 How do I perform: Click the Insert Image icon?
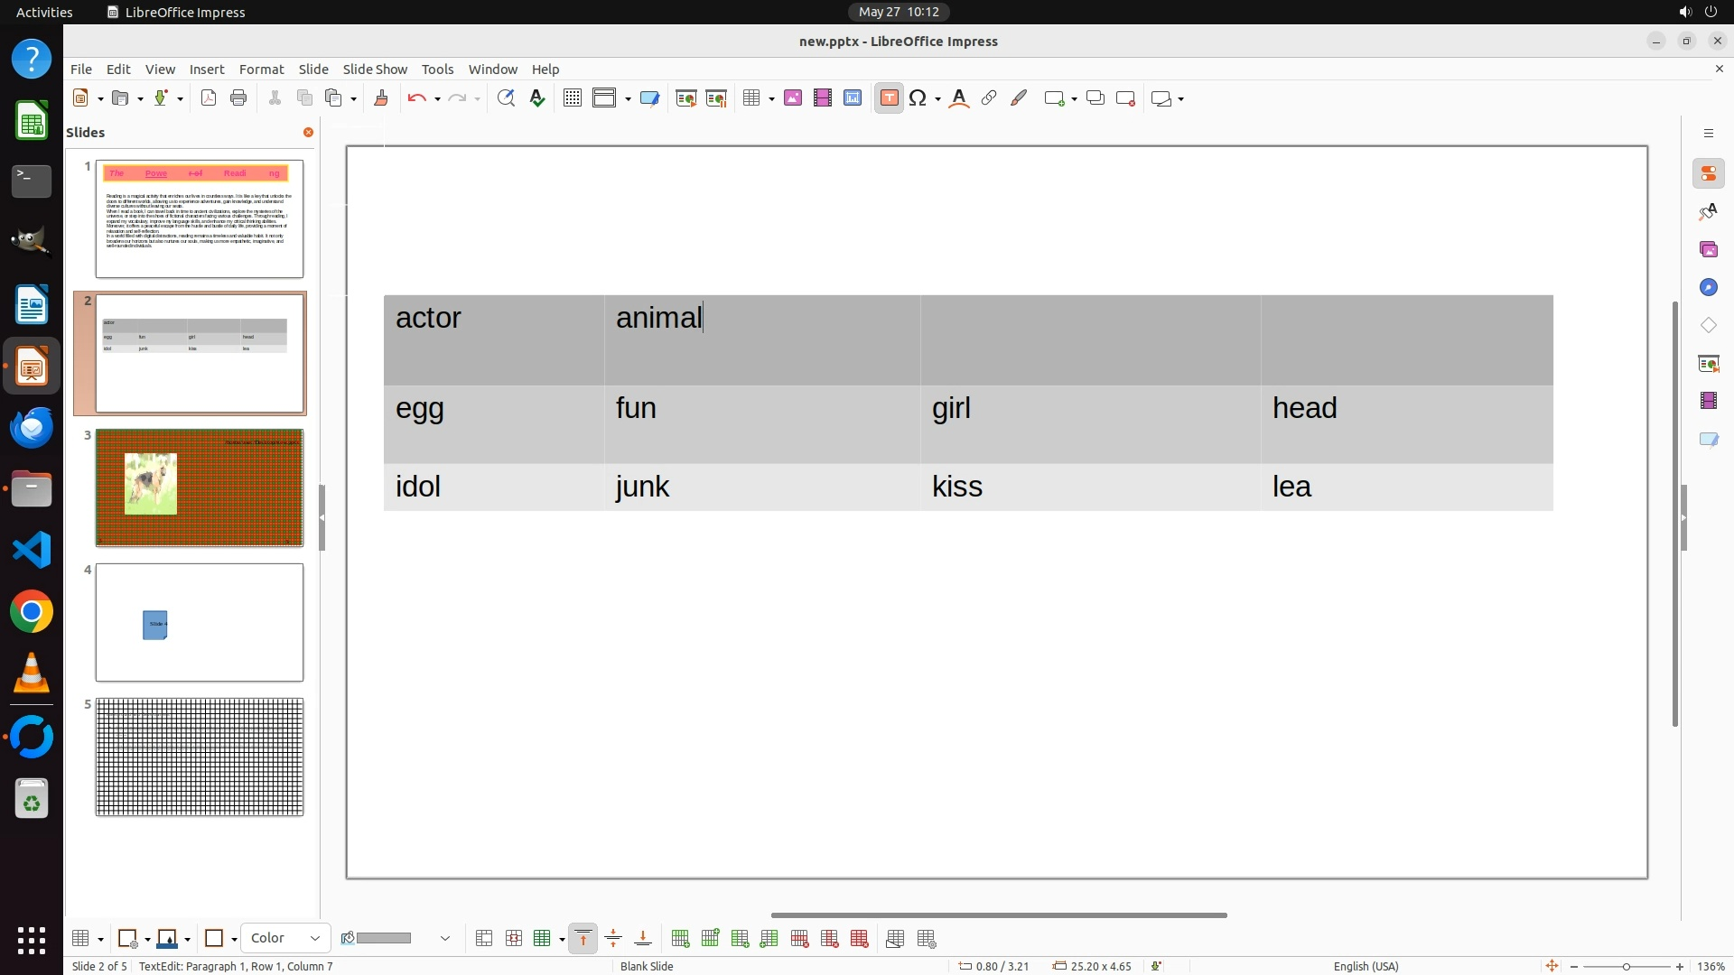[793, 98]
